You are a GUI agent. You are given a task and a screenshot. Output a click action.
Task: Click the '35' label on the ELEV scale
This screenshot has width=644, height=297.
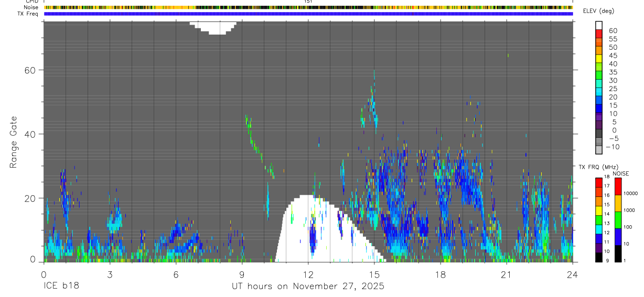pyautogui.click(x=612, y=72)
